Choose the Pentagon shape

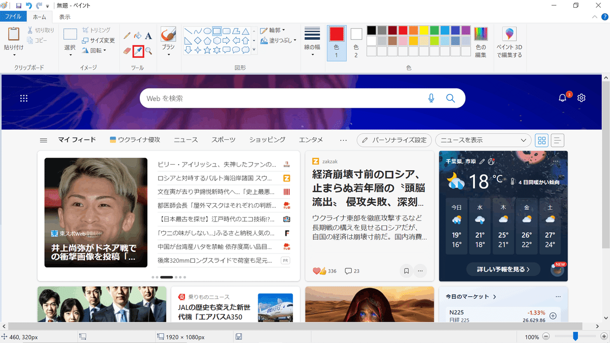207,40
